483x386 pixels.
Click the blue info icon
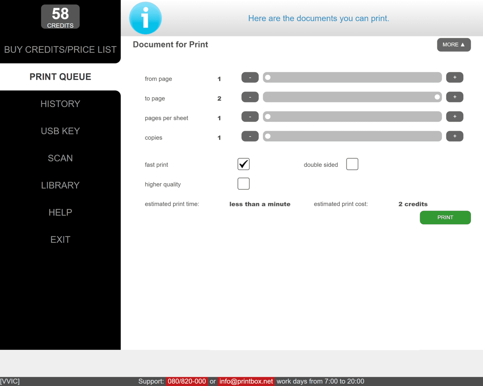tap(145, 18)
